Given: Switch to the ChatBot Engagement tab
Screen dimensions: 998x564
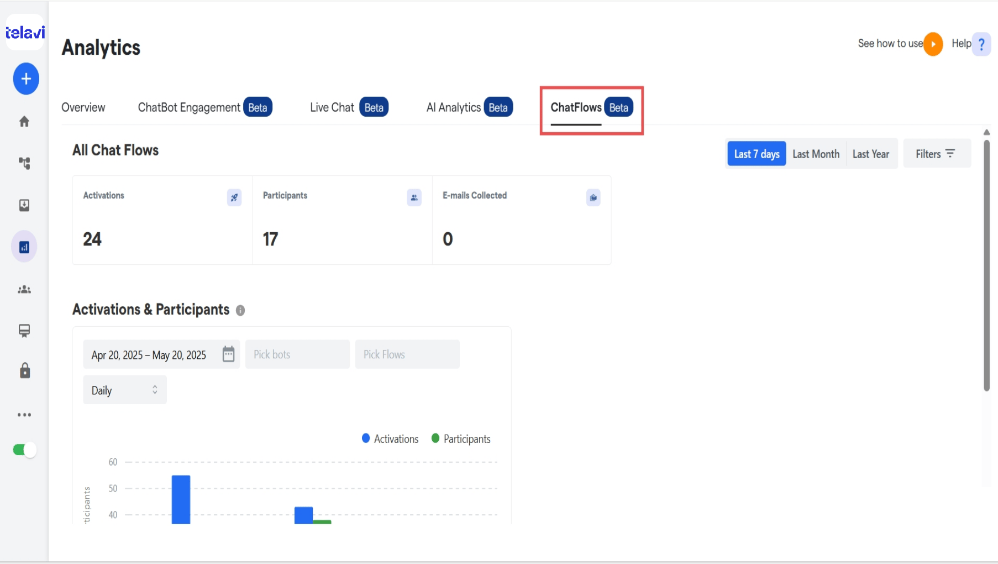Looking at the screenshot, I should [x=205, y=107].
